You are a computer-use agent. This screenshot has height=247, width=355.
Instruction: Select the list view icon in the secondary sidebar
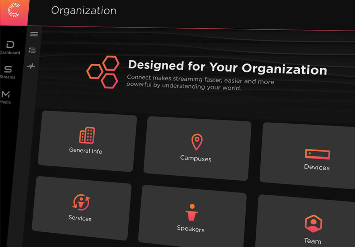coord(33,50)
